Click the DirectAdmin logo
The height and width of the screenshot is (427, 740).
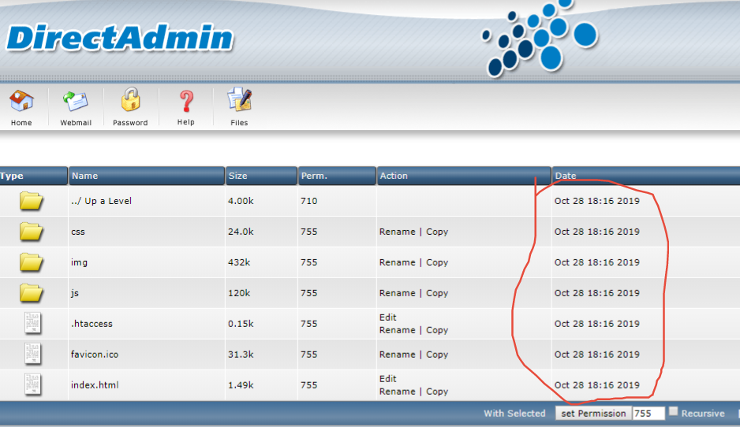point(120,38)
